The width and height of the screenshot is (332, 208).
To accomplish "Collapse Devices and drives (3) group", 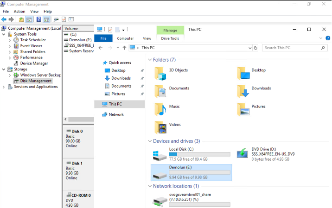I will (x=150, y=141).
